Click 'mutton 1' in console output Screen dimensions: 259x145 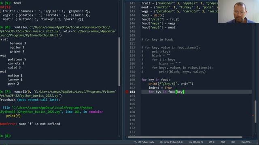point(15,75)
